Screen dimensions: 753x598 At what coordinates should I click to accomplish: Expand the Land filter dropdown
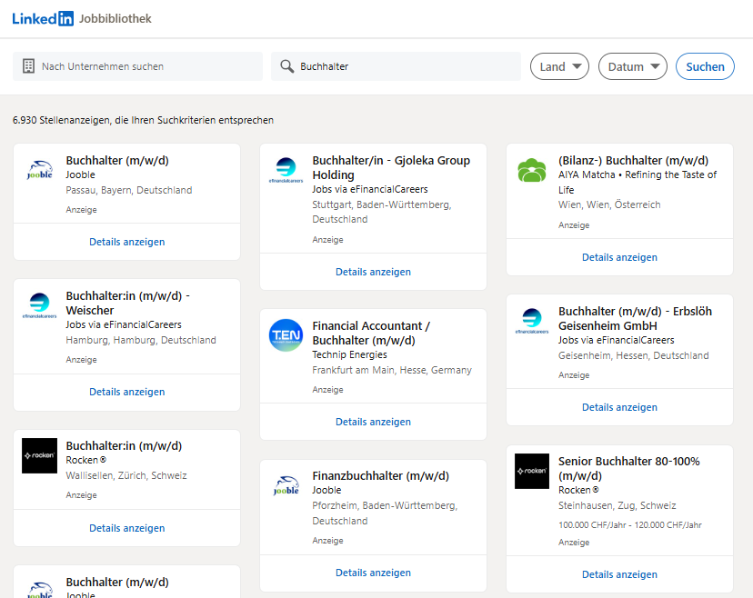pyautogui.click(x=559, y=66)
